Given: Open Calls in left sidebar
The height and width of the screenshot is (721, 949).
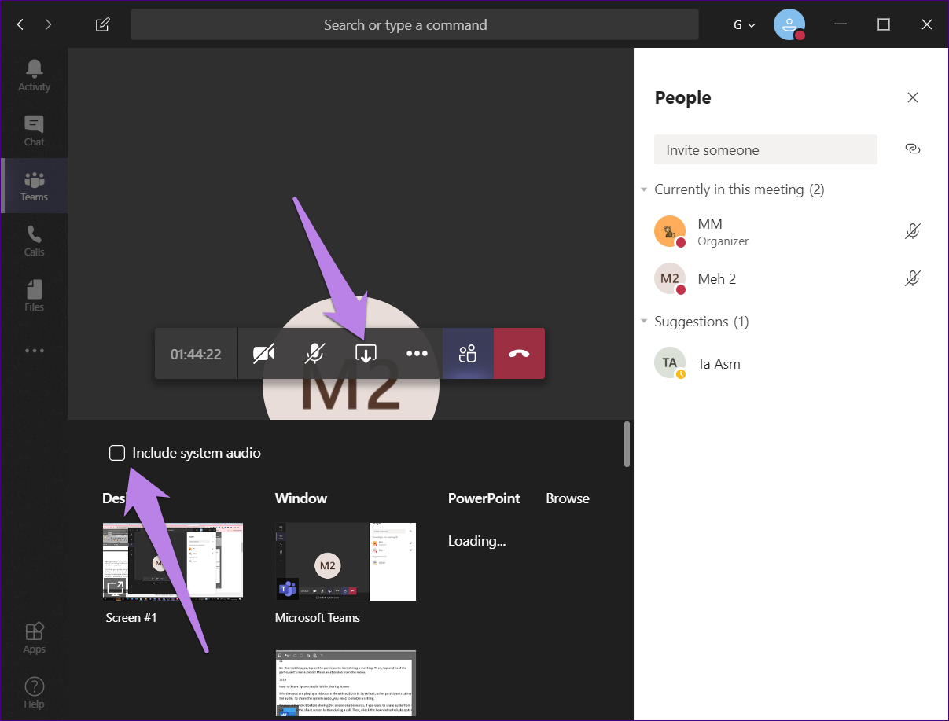Looking at the screenshot, I should point(34,241).
